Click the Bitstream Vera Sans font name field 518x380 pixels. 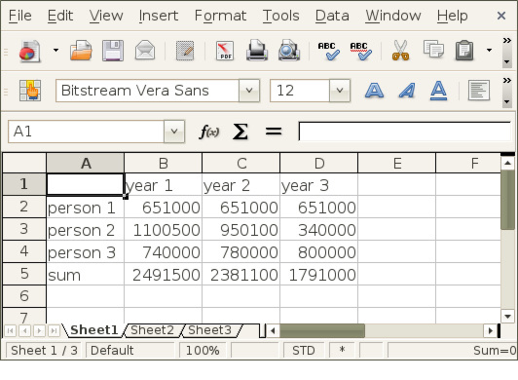[147, 91]
